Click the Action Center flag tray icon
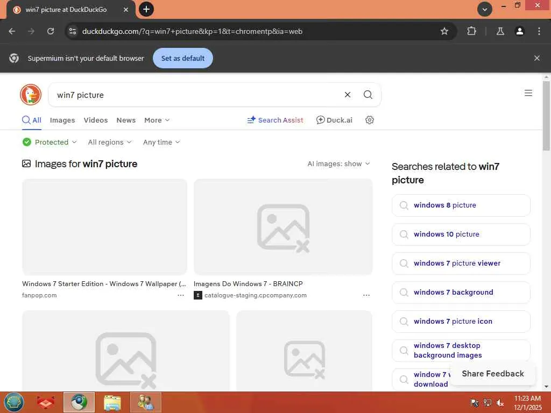Viewport: 551px width, 413px height. point(475,402)
